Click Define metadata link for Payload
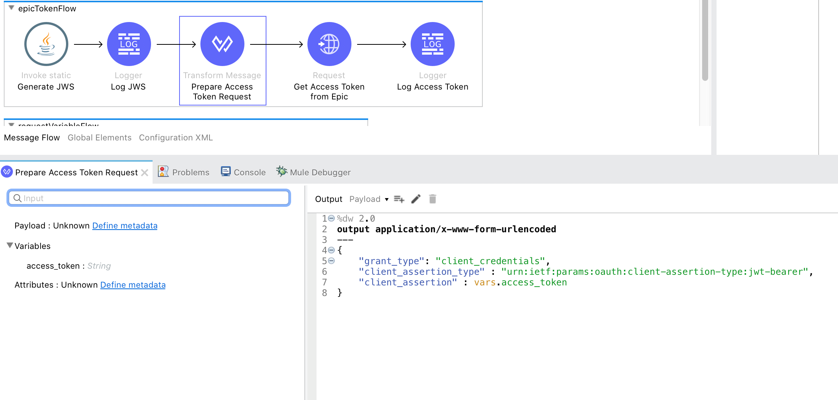This screenshot has width=838, height=400. (125, 225)
